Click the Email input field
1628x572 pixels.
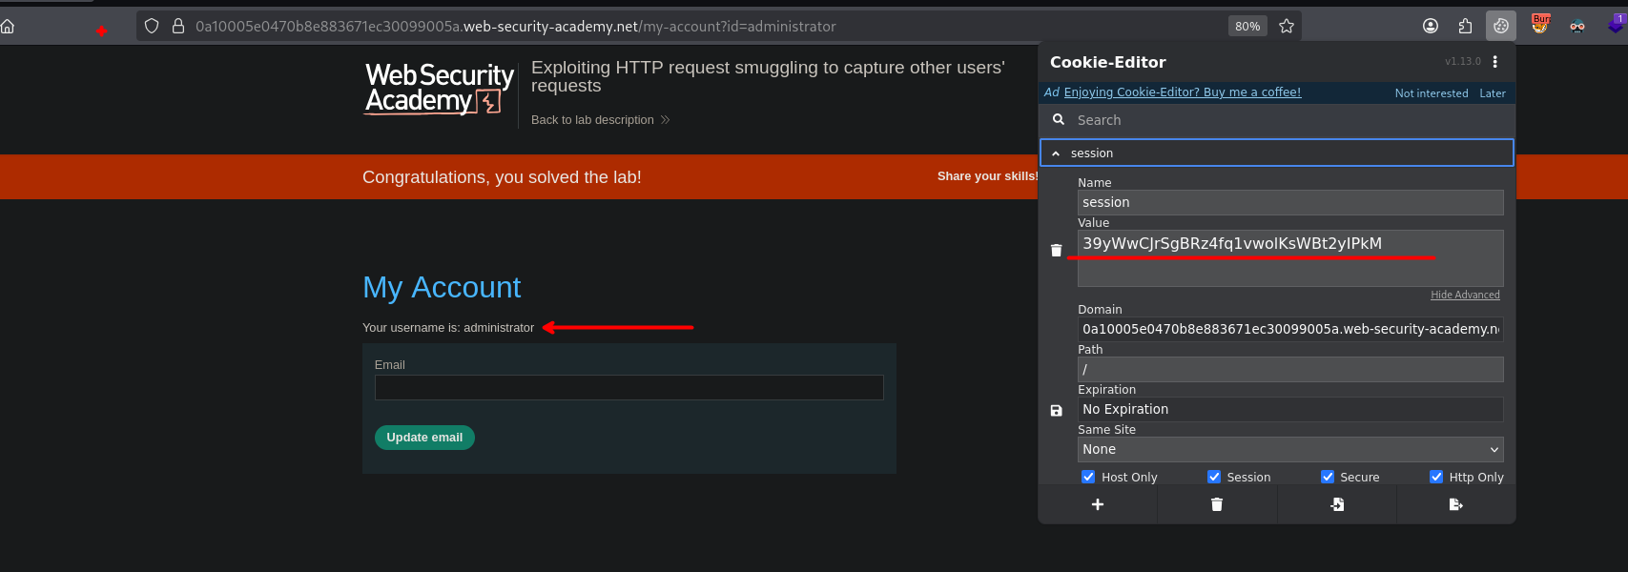pyautogui.click(x=629, y=387)
